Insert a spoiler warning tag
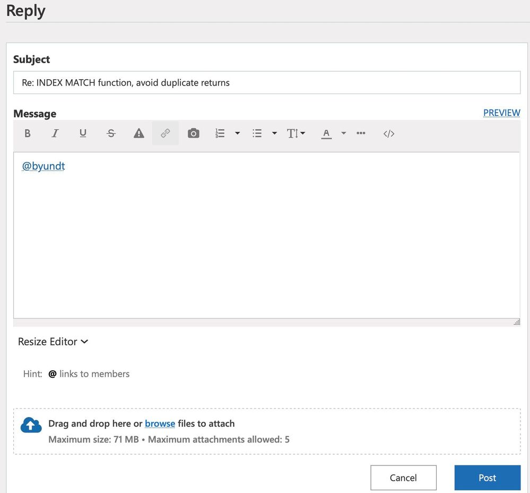530x493 pixels. click(139, 133)
